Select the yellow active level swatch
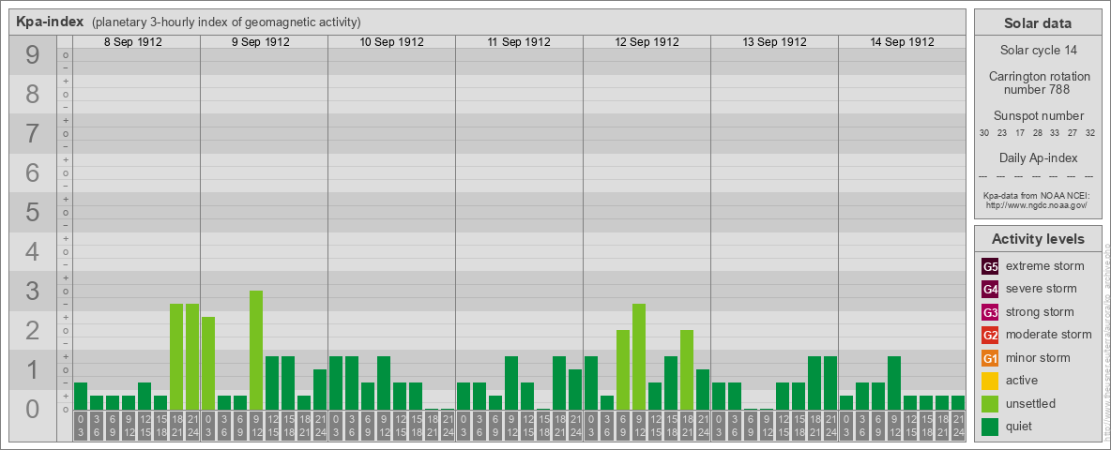Viewport: 1111px width, 450px height. (x=990, y=381)
